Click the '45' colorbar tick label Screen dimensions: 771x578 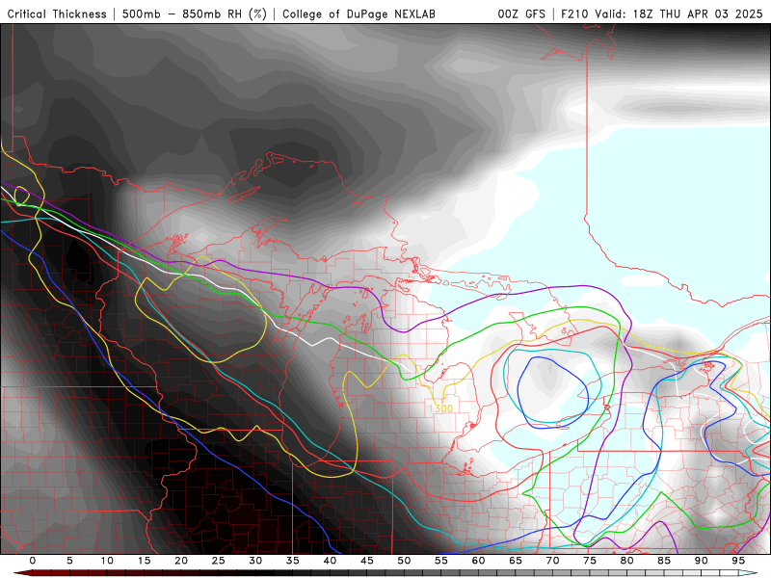pyautogui.click(x=367, y=561)
